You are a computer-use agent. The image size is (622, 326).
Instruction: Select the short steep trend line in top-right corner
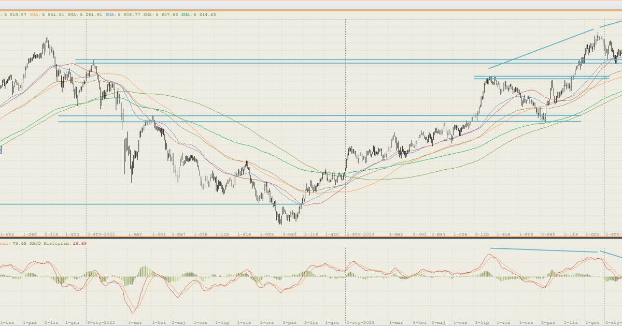(611, 23)
